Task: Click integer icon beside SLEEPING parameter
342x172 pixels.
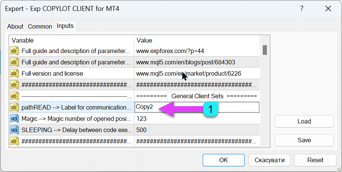Action: pyautogui.click(x=14, y=130)
